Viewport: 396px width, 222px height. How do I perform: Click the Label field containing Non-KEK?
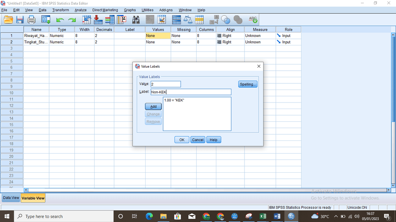click(x=191, y=92)
